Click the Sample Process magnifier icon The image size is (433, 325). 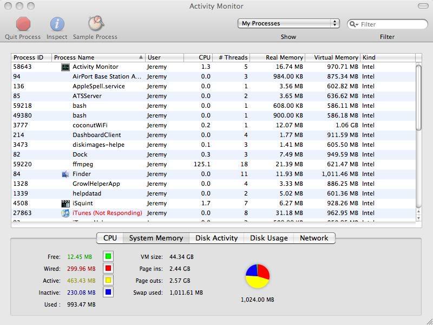[96, 23]
